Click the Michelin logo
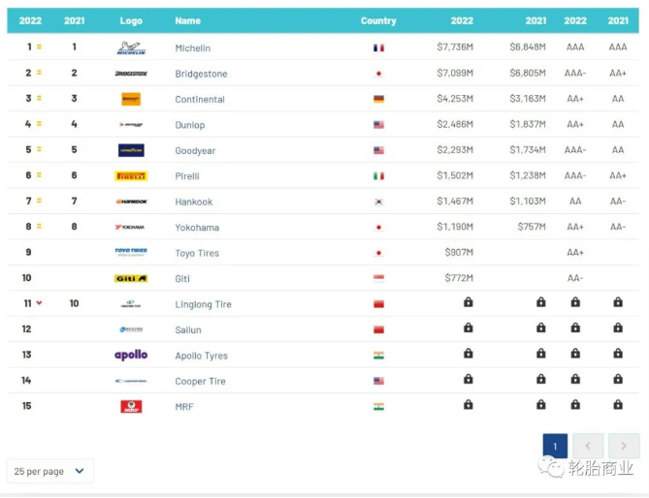The width and height of the screenshot is (649, 498). (x=131, y=47)
